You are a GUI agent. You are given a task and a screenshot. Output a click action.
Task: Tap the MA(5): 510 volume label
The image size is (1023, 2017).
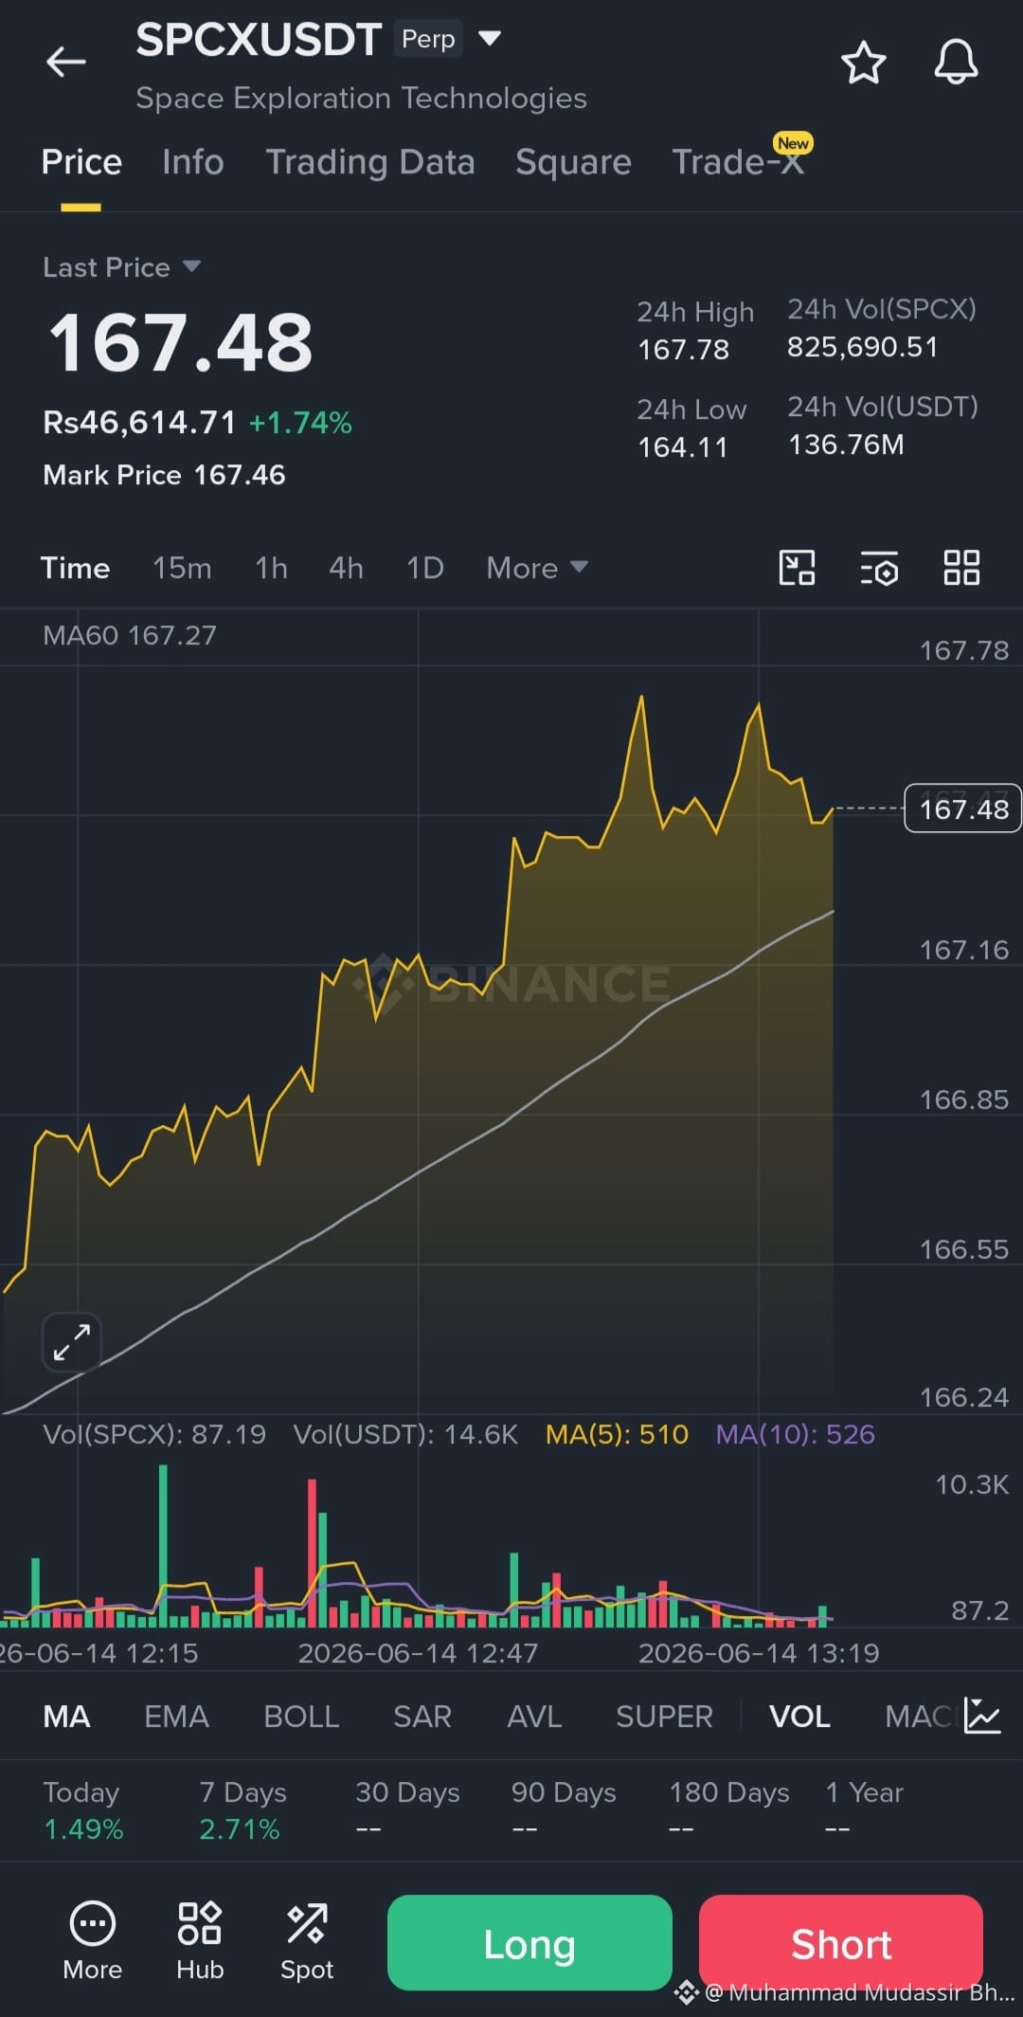point(617,1434)
